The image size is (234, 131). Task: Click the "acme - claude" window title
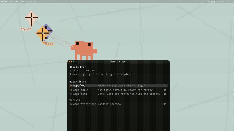pyautogui.click(x=119, y=62)
